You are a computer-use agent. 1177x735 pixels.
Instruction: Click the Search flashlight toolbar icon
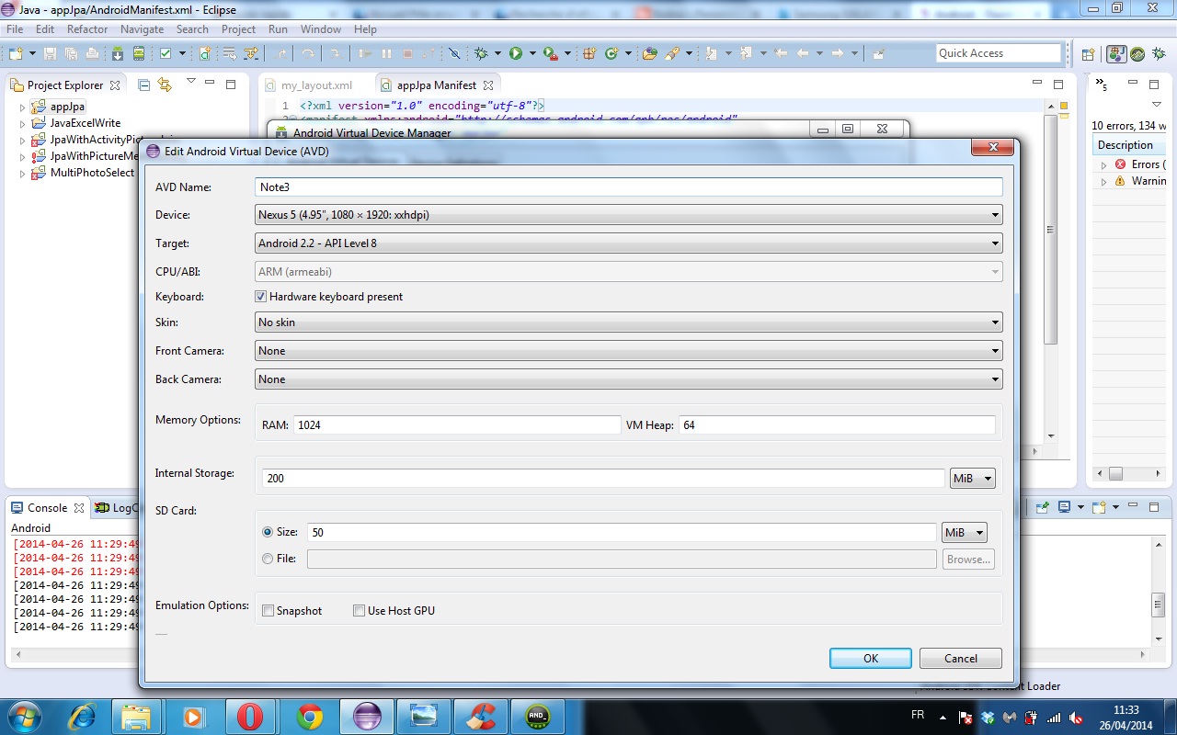point(672,54)
